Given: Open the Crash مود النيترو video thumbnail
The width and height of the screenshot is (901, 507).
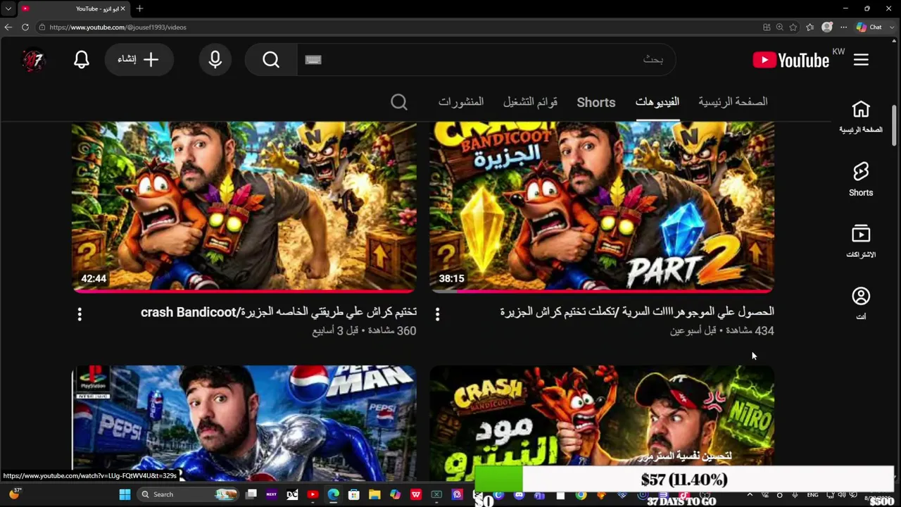Looking at the screenshot, I should point(602,415).
